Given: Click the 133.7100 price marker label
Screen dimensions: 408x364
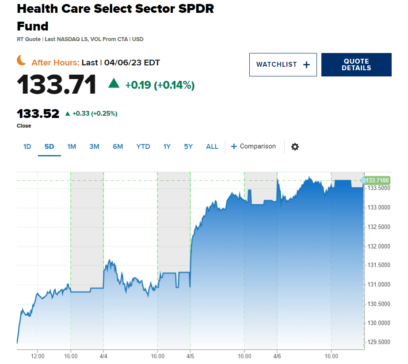Looking at the screenshot, I should click(377, 180).
